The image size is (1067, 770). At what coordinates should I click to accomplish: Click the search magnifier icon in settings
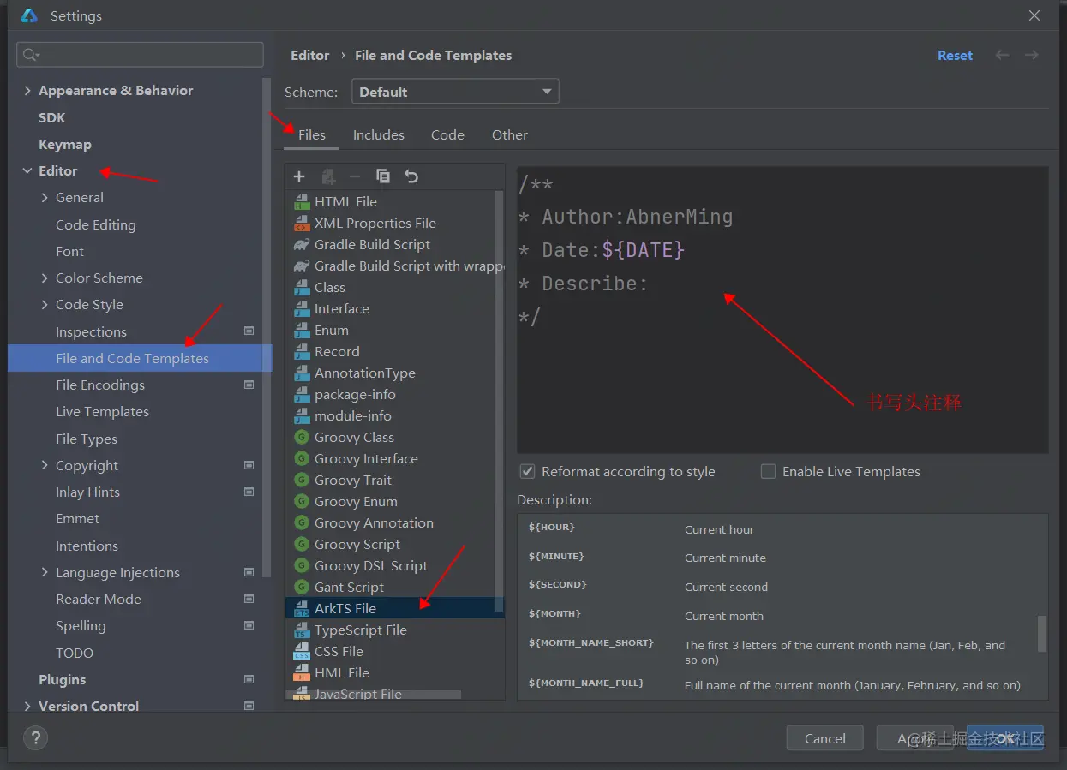(31, 55)
